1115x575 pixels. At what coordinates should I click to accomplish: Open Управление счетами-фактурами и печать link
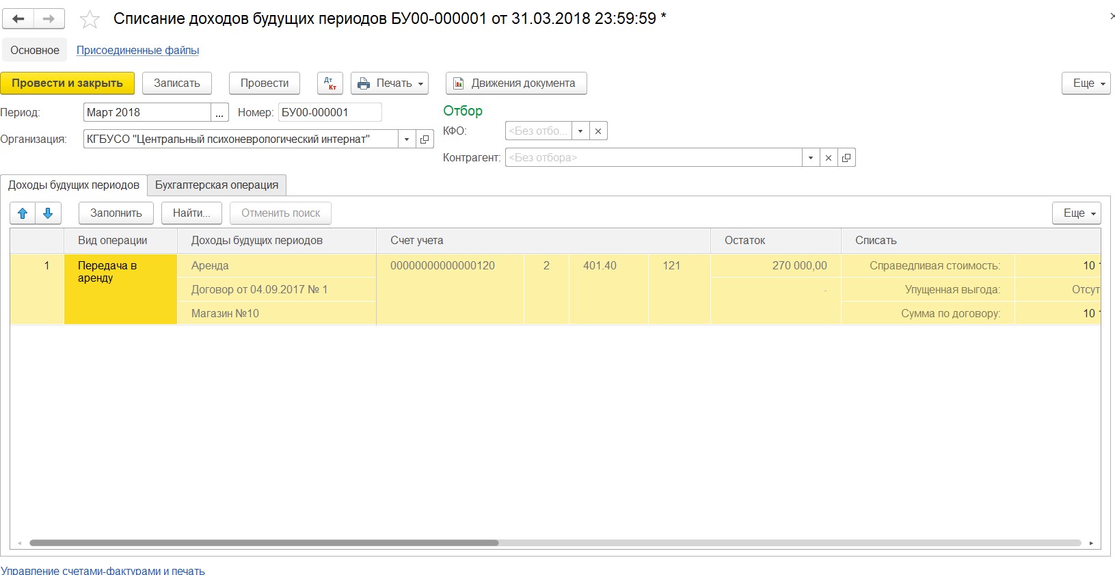coord(103,570)
